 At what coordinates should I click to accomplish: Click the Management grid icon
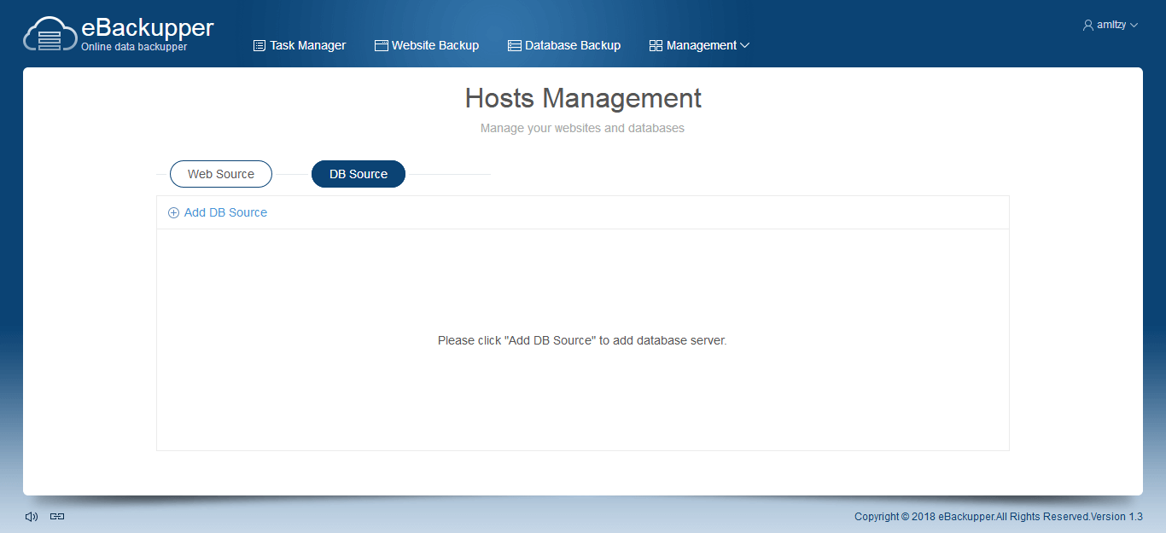[x=656, y=45]
